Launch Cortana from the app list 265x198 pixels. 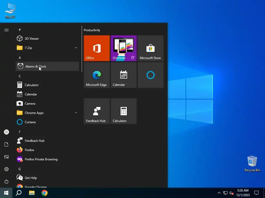tap(47, 122)
